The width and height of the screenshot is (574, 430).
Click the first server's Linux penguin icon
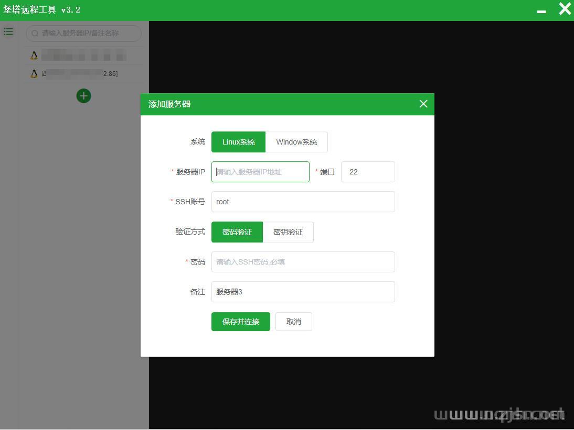pos(34,56)
